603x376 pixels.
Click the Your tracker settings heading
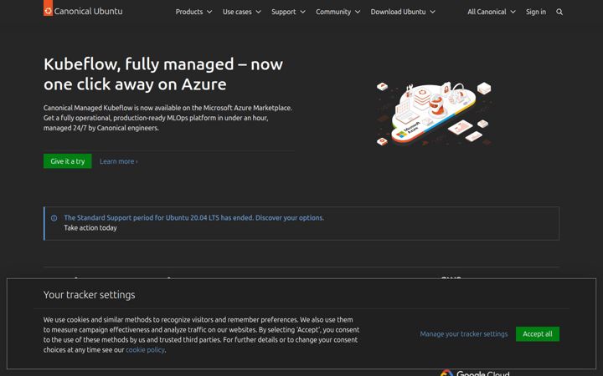click(90, 295)
